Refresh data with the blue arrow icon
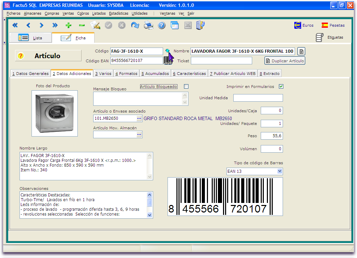Screen dimensions: 357x258 tap(135, 25)
